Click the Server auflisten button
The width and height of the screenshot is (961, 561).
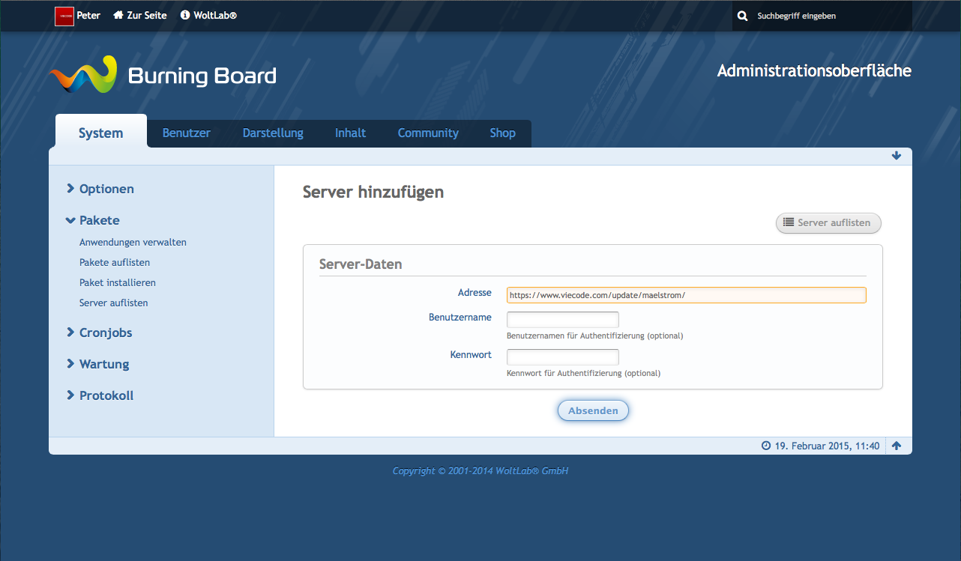click(828, 223)
